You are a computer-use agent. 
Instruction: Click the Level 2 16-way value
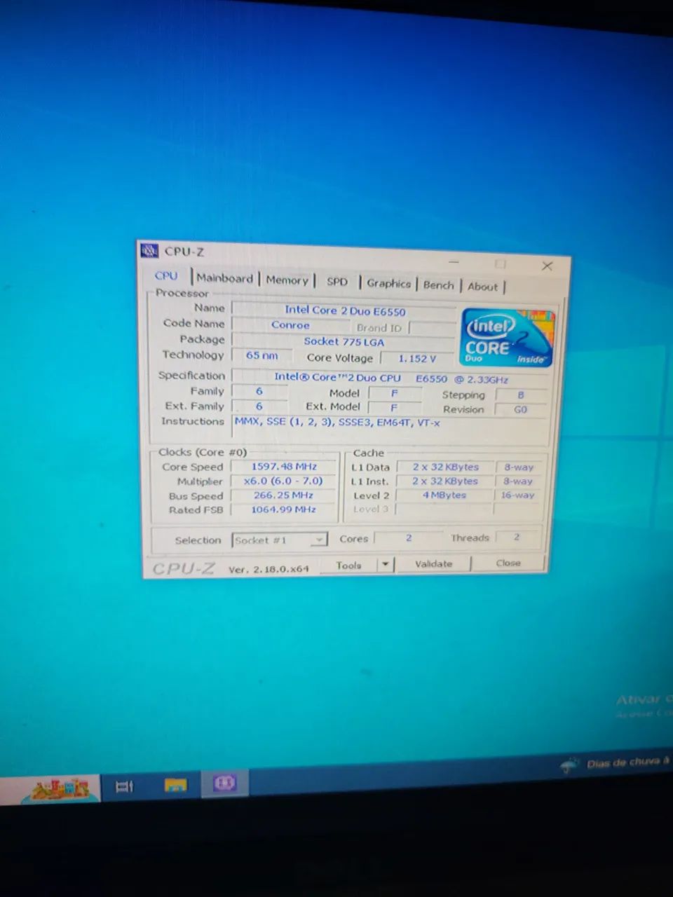[518, 495]
